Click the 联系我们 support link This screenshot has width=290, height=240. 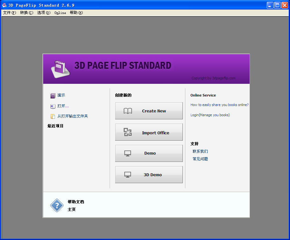tap(200, 151)
